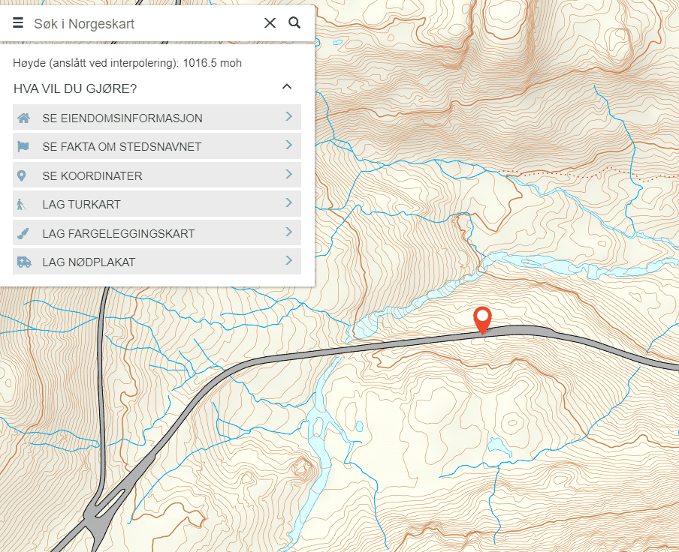The width and height of the screenshot is (679, 552).
Task: Click the paintbrush icon for the coloring map
Action: click(x=23, y=234)
